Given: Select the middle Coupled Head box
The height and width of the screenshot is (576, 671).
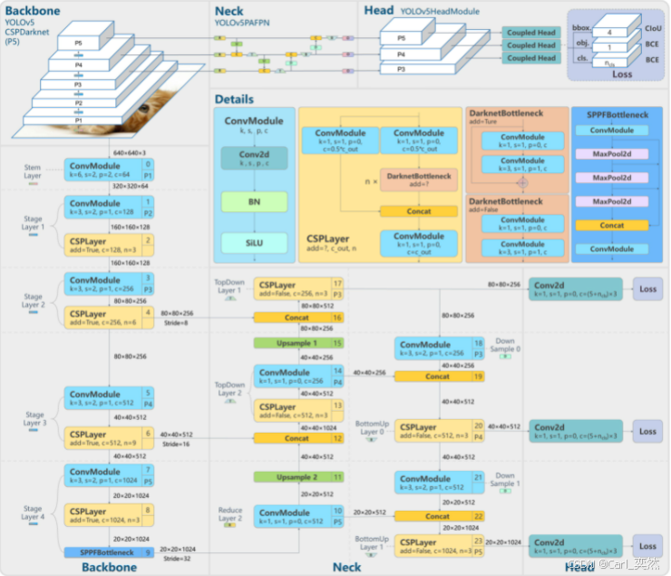Looking at the screenshot, I should (x=531, y=45).
